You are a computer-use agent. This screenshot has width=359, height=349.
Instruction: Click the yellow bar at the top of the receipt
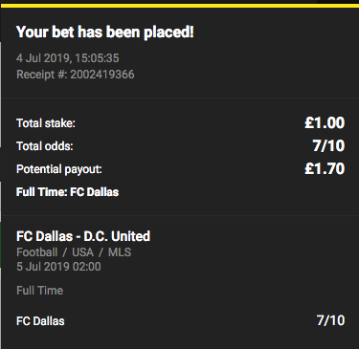click(180, 6)
